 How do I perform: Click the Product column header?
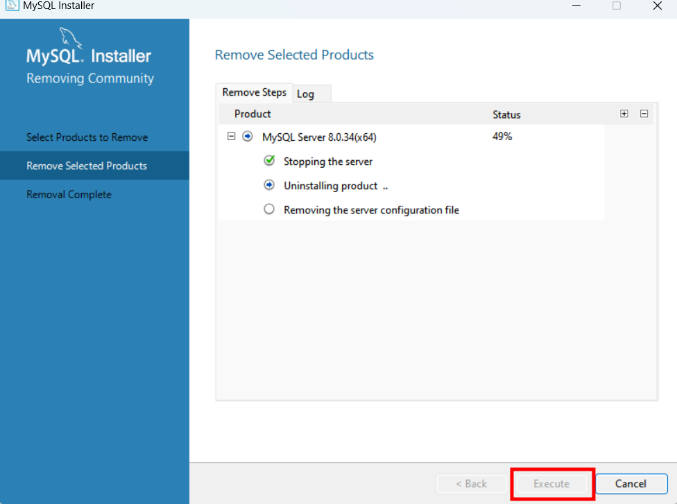point(252,114)
